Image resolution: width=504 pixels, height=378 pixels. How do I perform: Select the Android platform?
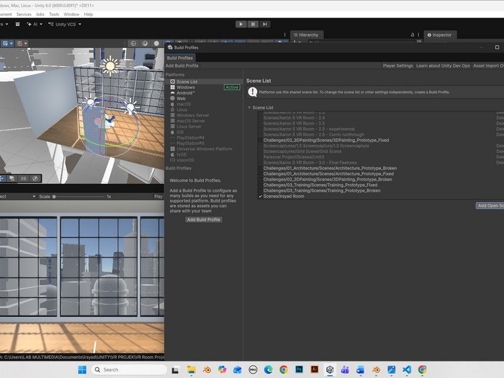click(x=203, y=93)
